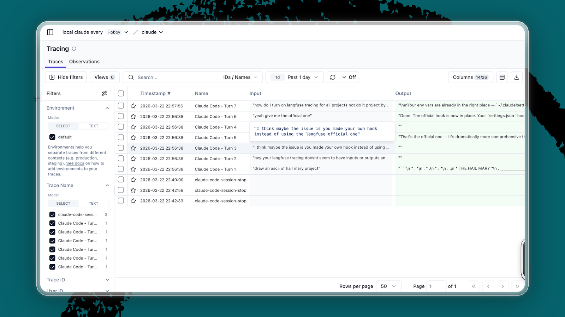Check the select-all header checkbox
This screenshot has height=317, width=565.
coord(121,93)
